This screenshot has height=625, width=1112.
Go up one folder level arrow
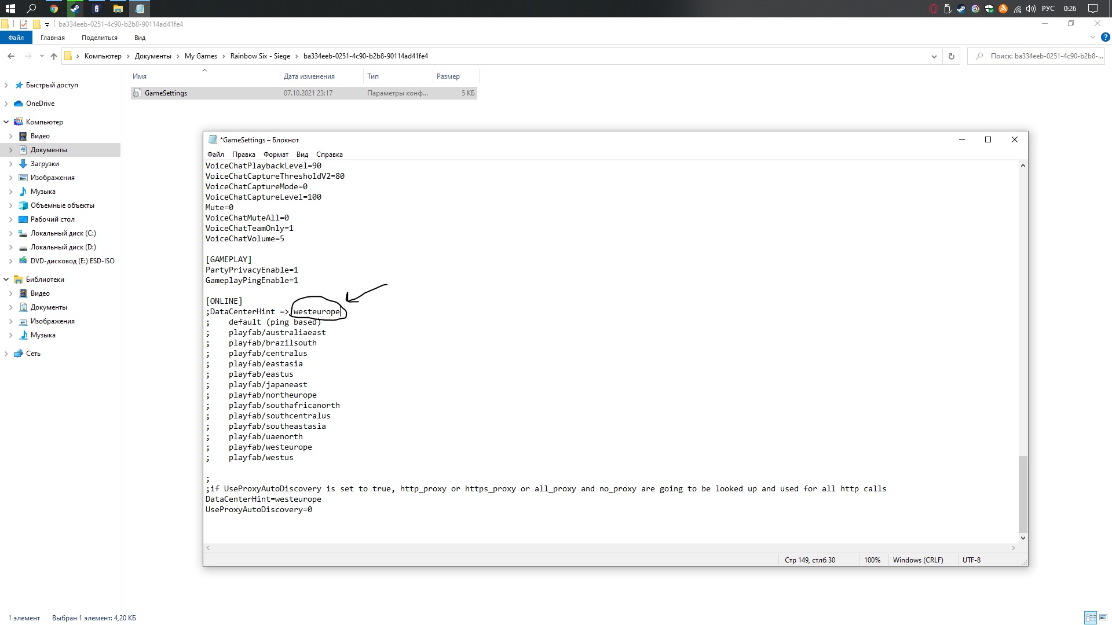54,56
